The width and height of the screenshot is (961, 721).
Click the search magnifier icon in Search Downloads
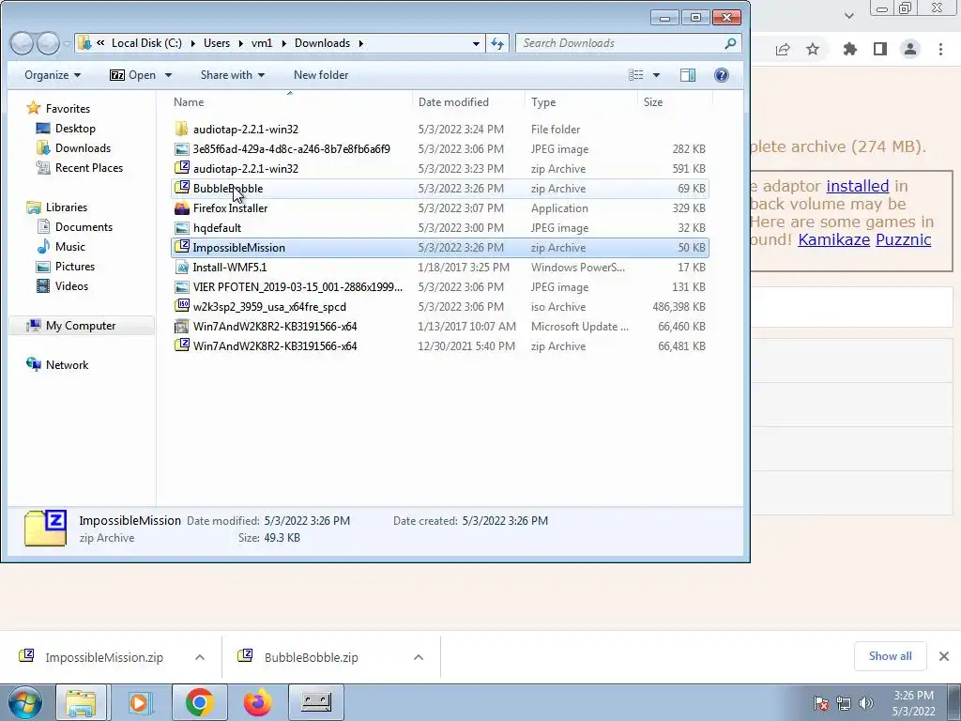pyautogui.click(x=730, y=43)
